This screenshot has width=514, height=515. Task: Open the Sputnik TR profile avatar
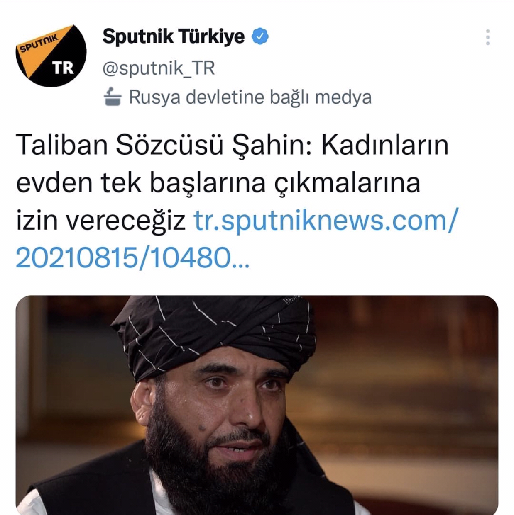click(x=51, y=55)
